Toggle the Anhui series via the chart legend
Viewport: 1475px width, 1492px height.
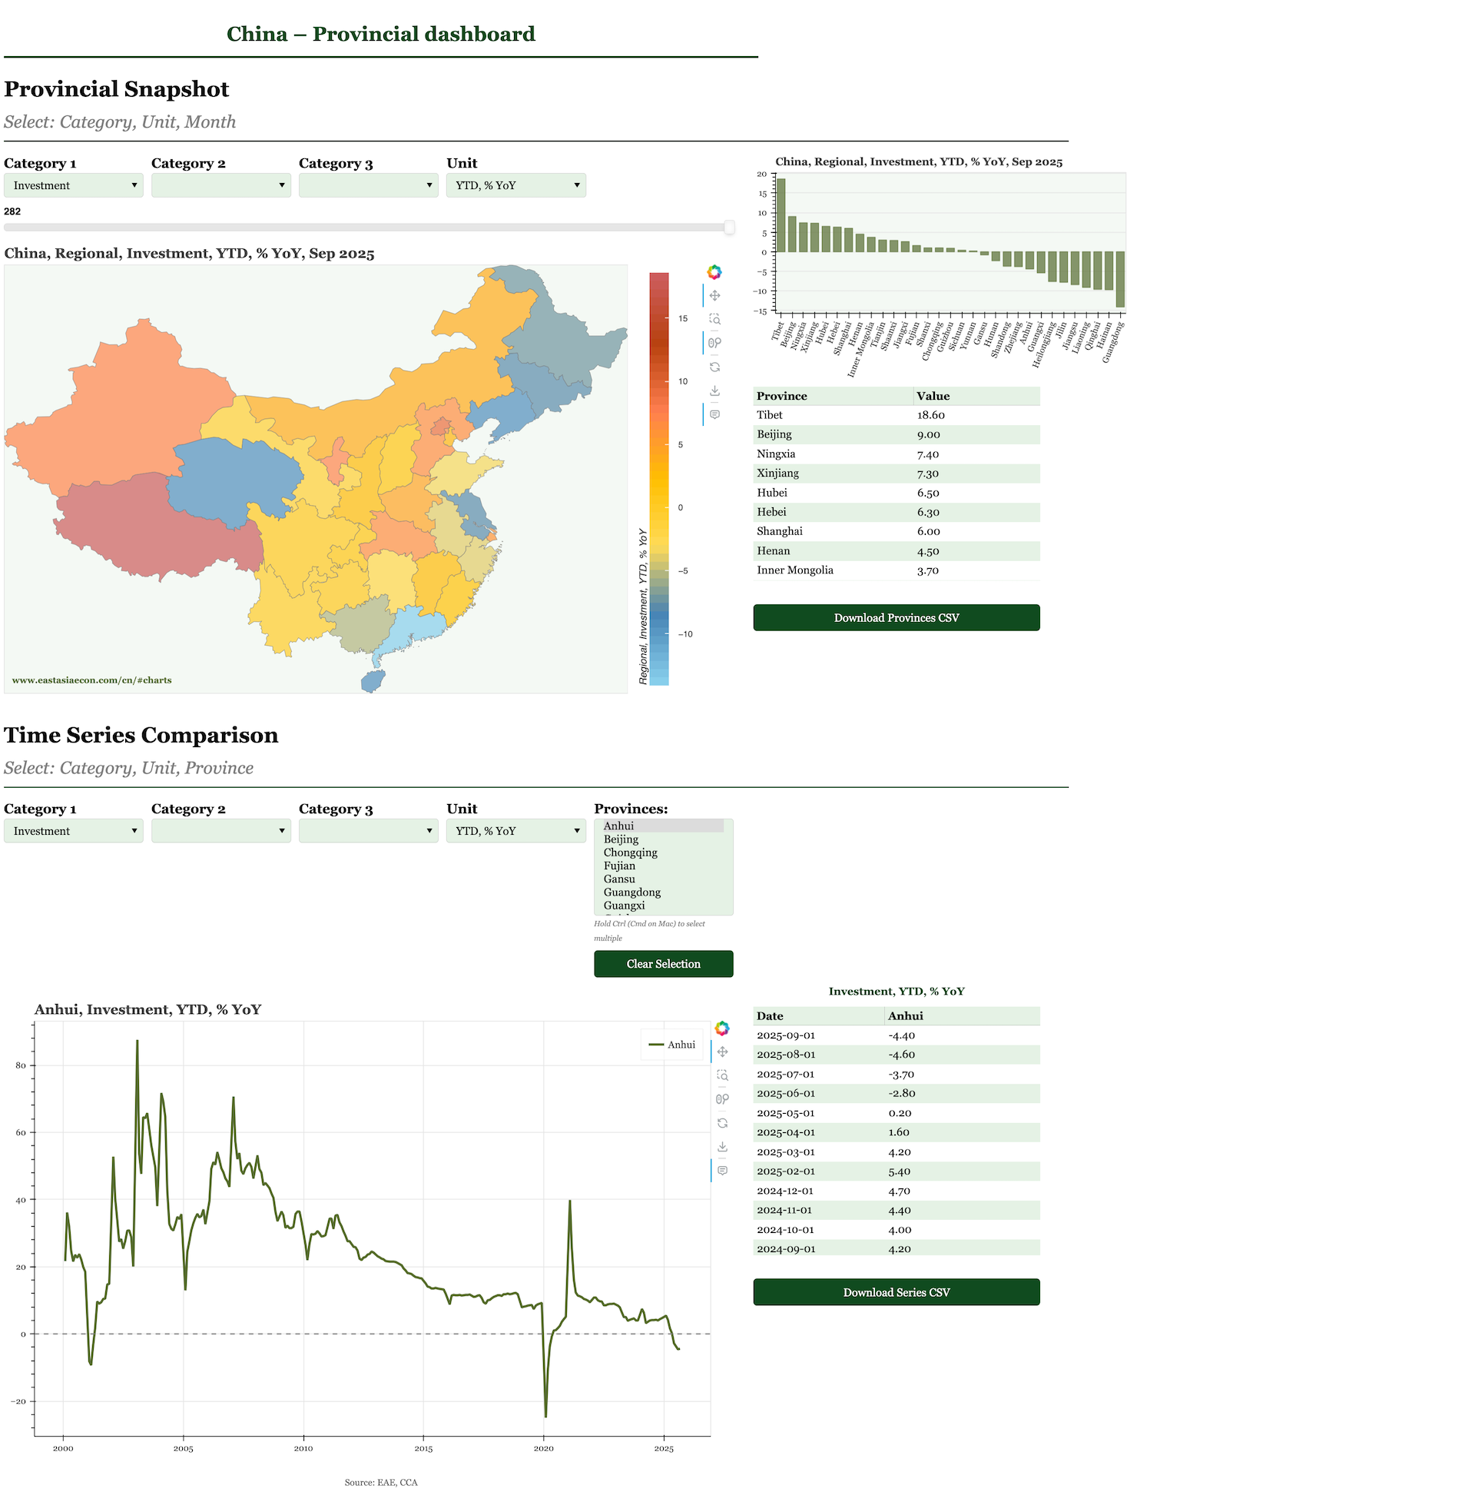point(672,1044)
